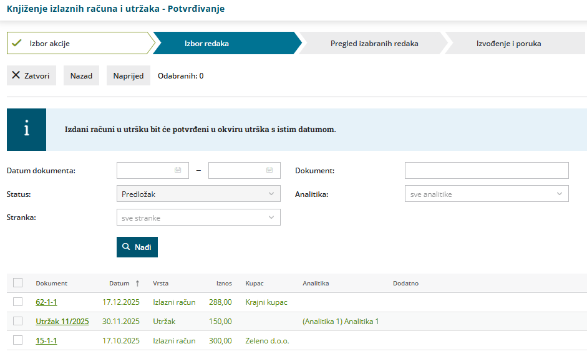Click the Iznos column header
Screen dimensions: 587x354
pyautogui.click(x=224, y=284)
